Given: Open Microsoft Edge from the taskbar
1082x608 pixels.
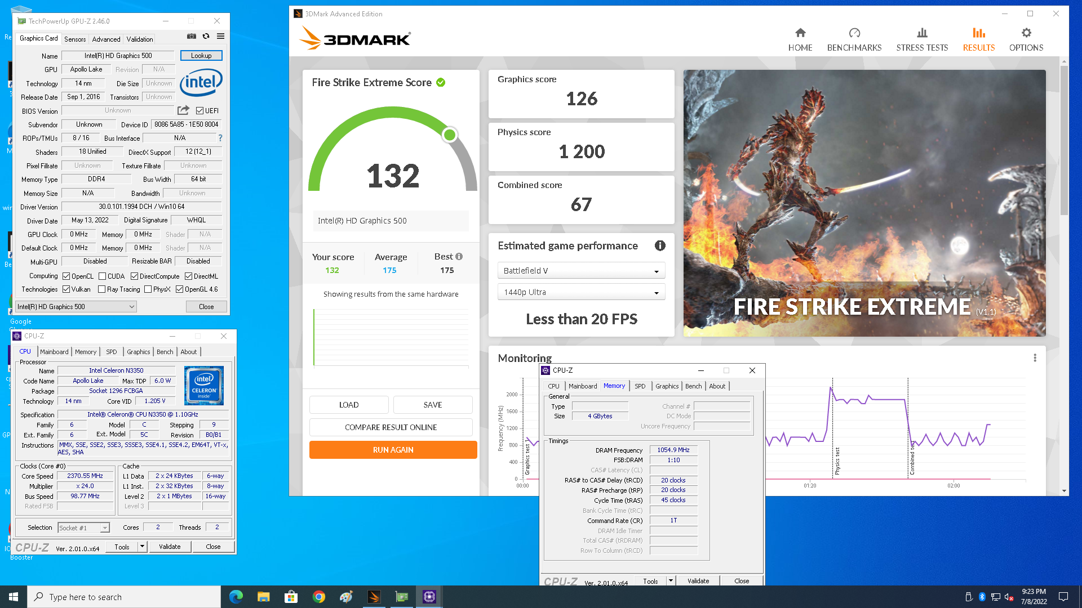Looking at the screenshot, I should coord(236,597).
